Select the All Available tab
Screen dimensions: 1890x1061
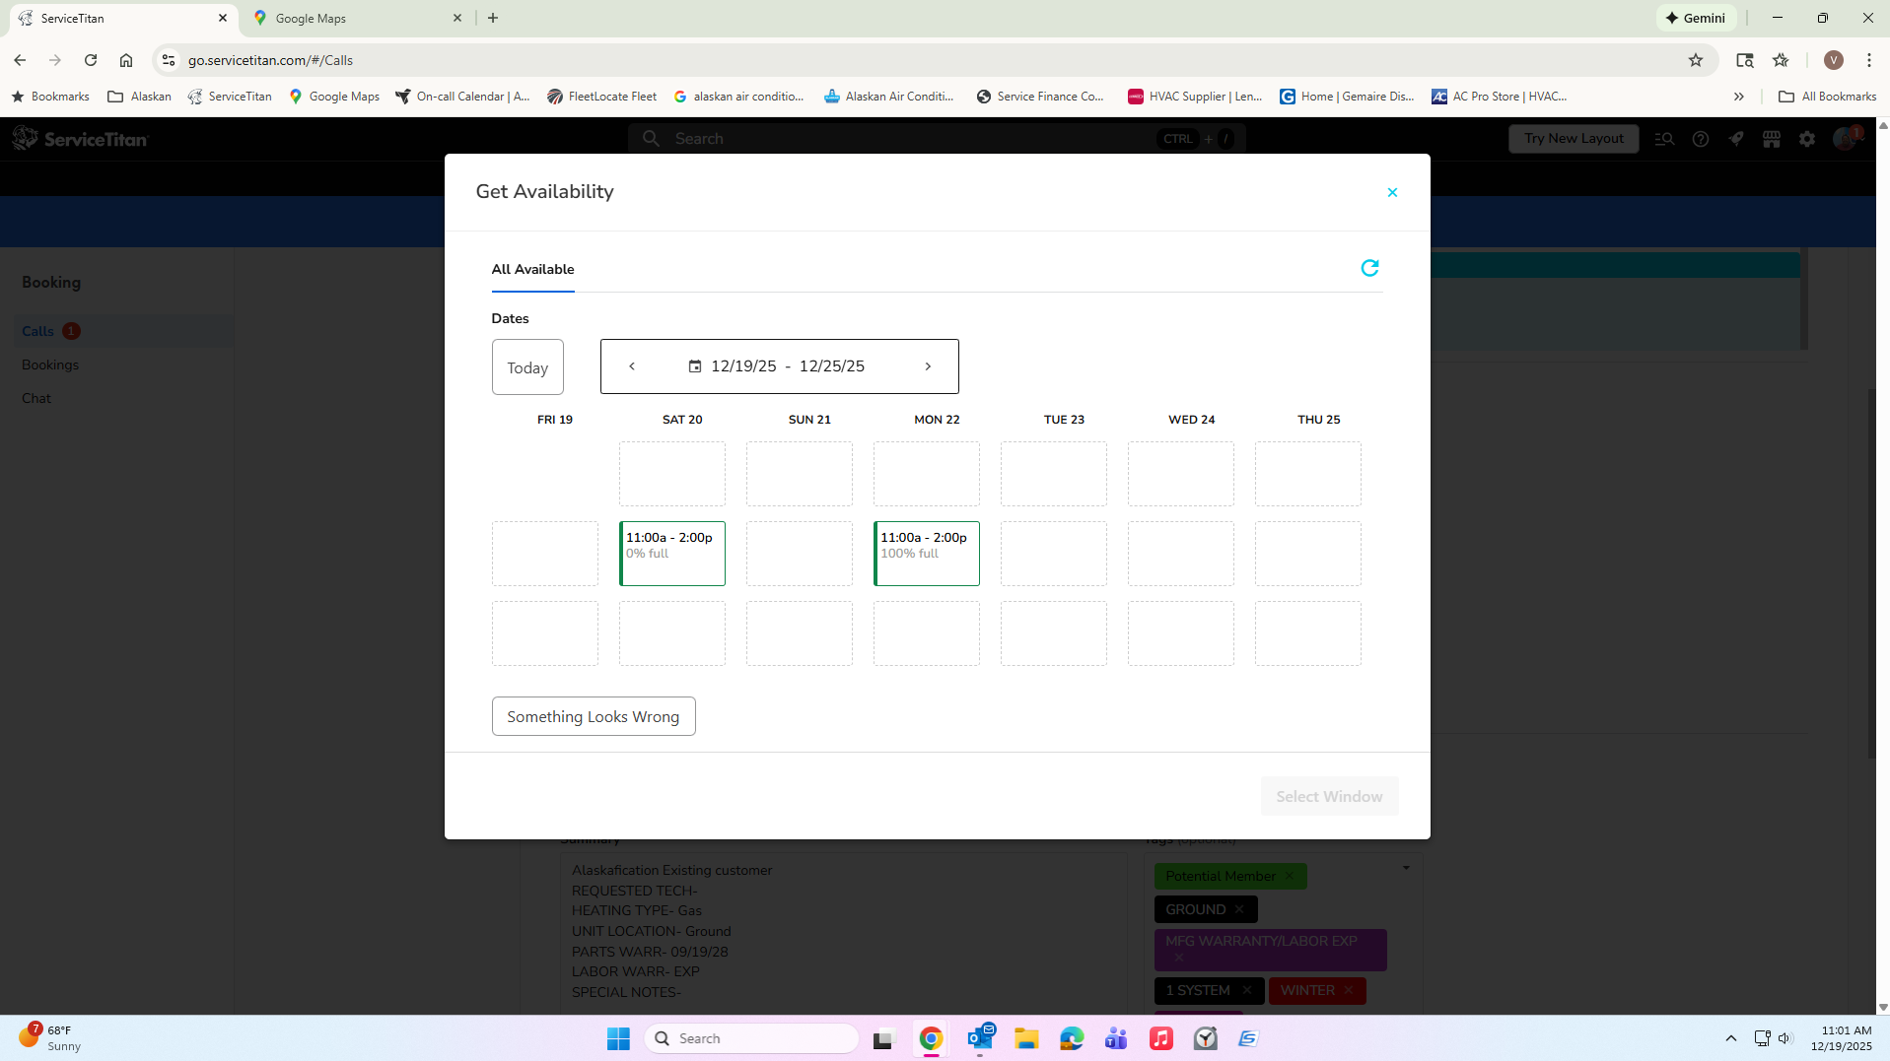[532, 269]
